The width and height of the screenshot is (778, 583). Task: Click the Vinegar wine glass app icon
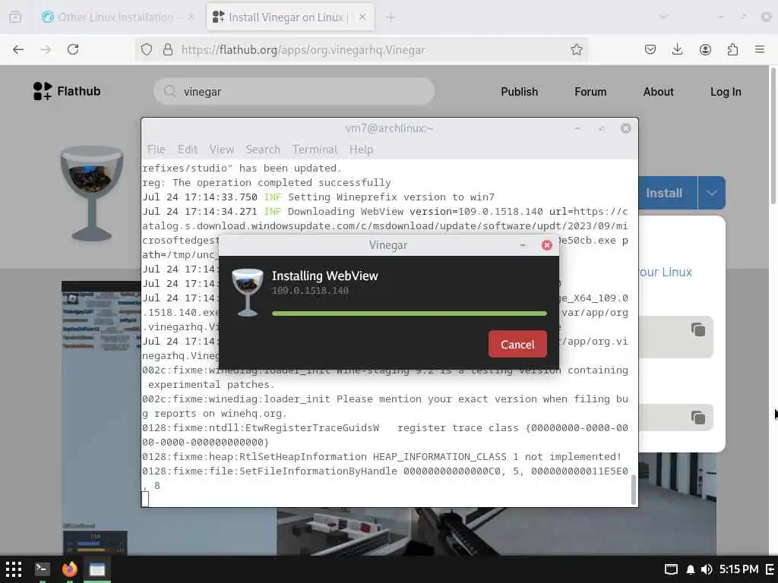91,194
